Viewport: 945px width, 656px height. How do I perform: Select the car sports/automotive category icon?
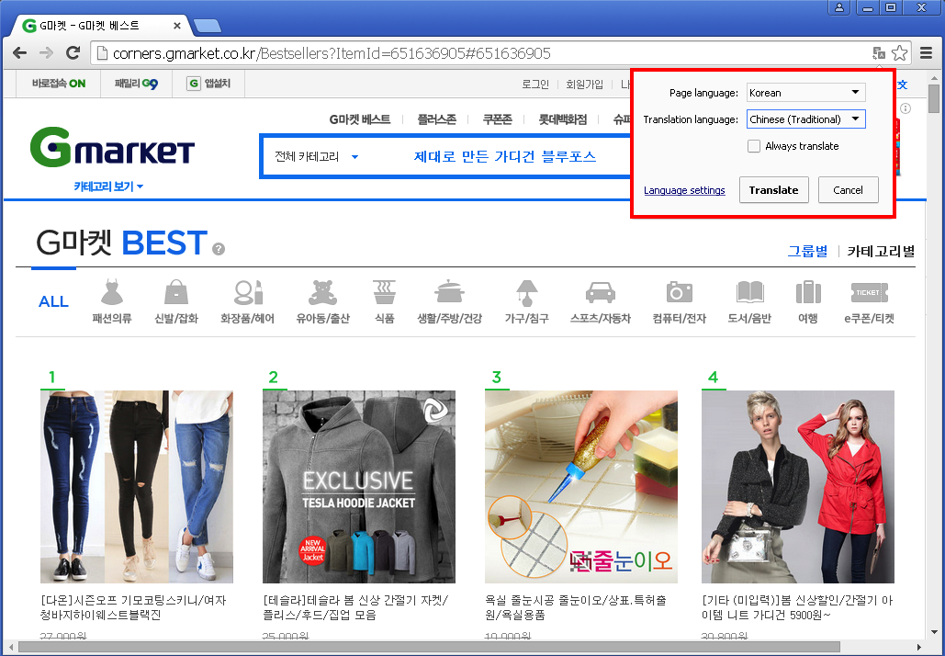(x=600, y=293)
